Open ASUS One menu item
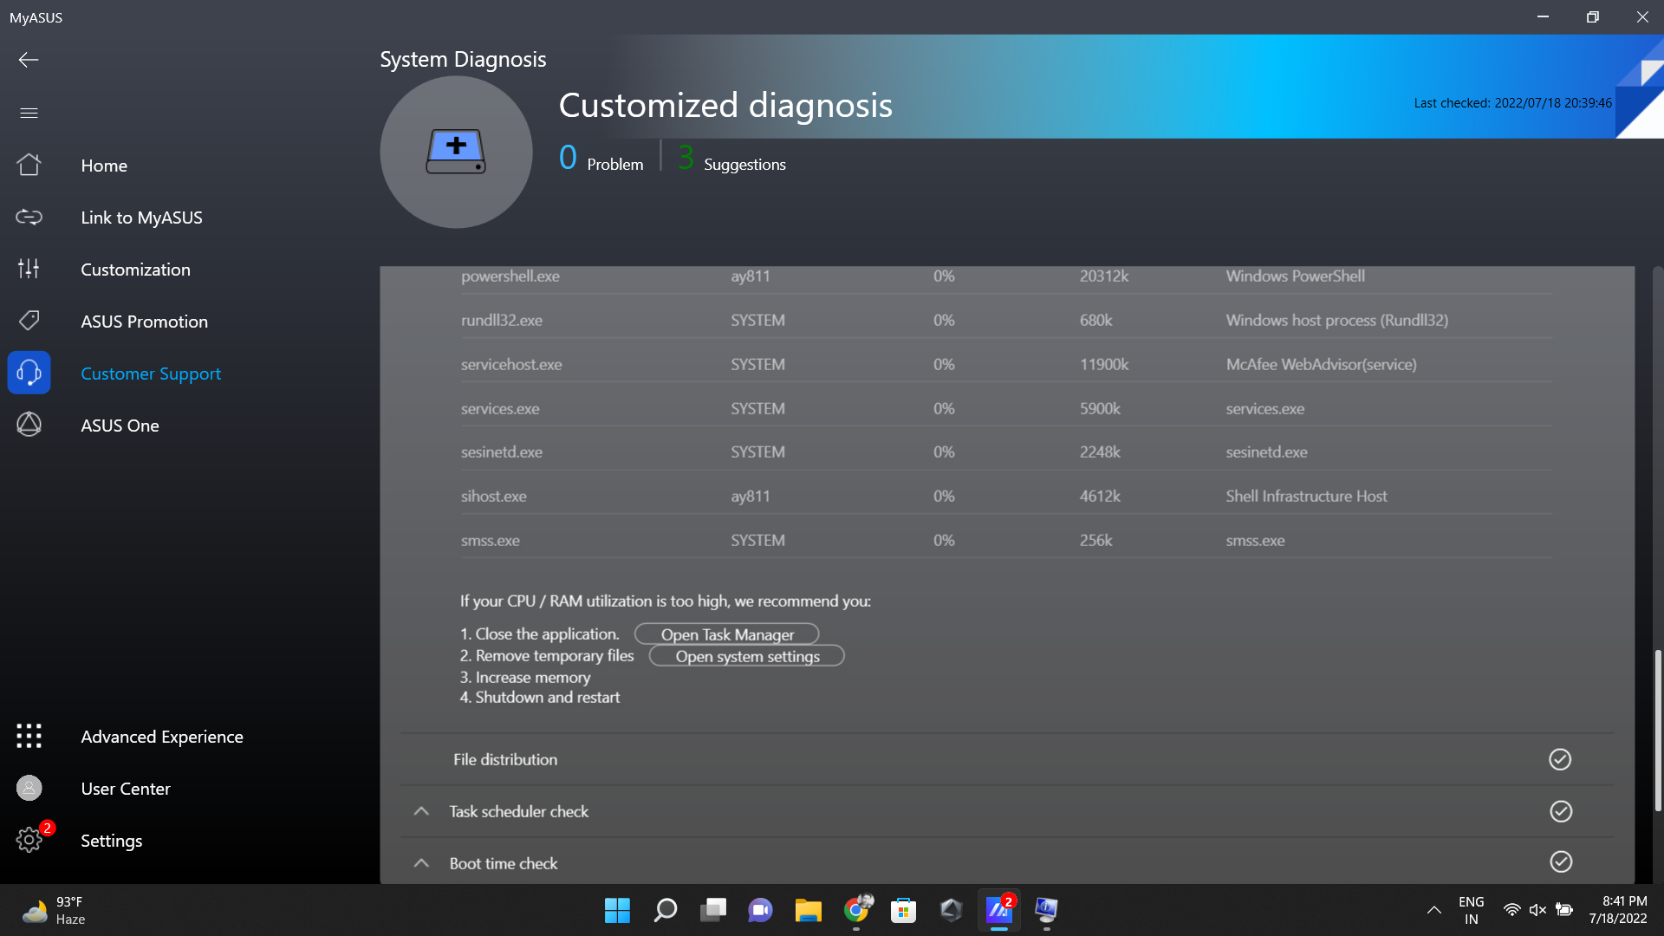This screenshot has height=936, width=1664. pyautogui.click(x=120, y=426)
